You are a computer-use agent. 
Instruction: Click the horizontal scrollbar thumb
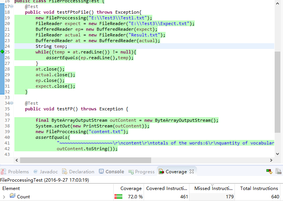(86, 160)
